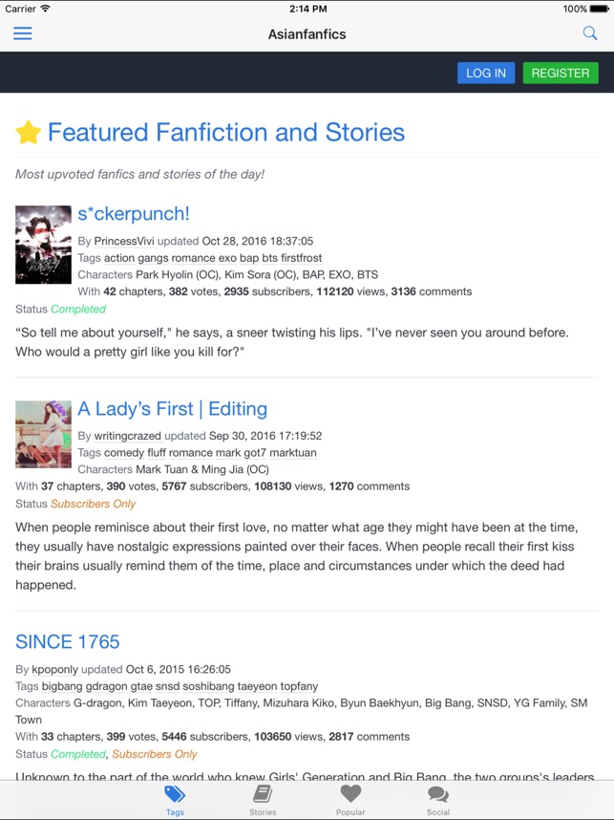
Task: Visit writingcrazed author profile
Action: pos(127,437)
